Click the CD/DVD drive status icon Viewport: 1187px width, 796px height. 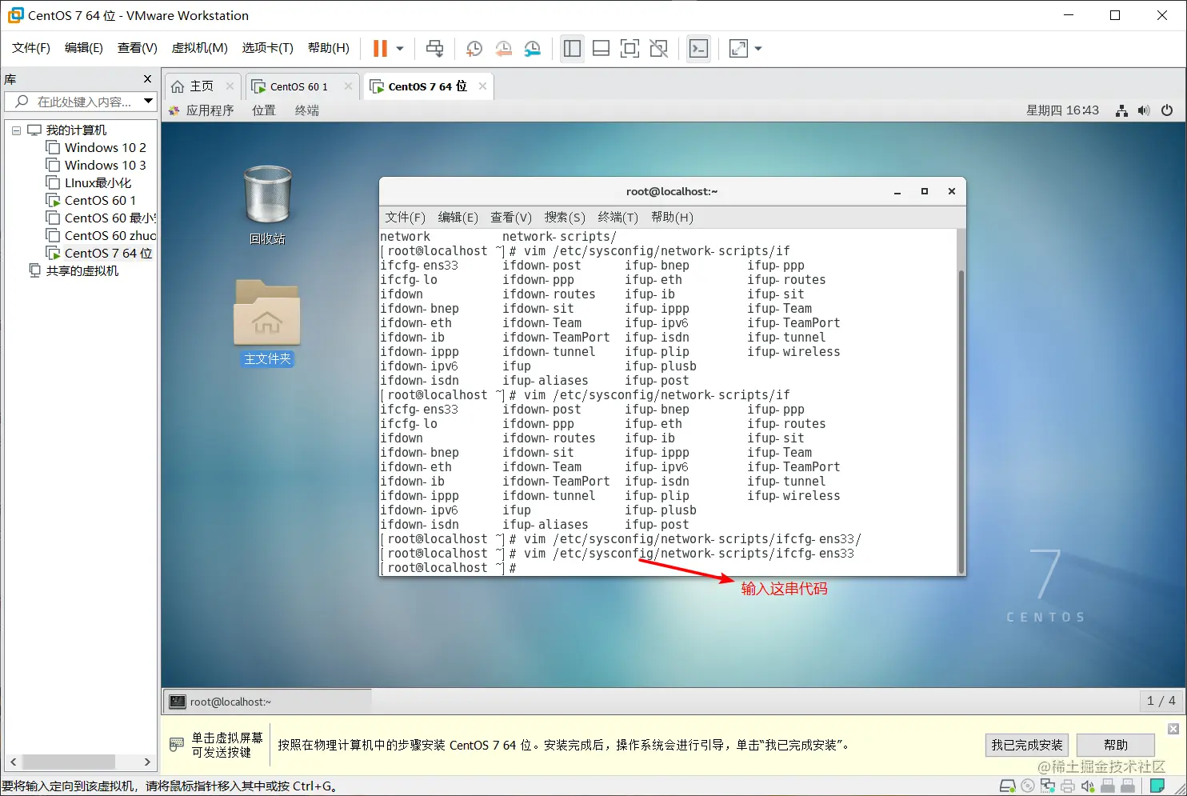[x=1028, y=786]
